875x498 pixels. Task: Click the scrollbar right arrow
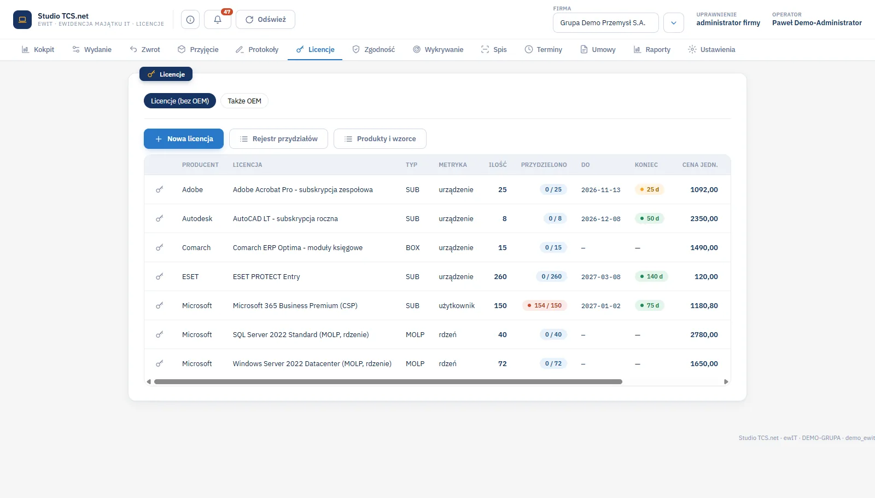pos(726,381)
